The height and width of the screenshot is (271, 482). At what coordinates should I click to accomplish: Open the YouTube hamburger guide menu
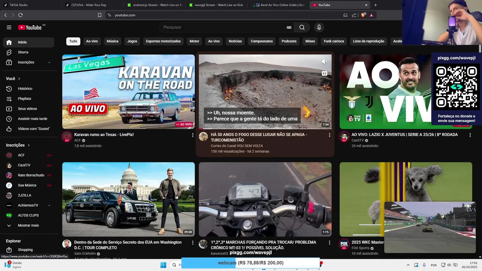(9, 27)
